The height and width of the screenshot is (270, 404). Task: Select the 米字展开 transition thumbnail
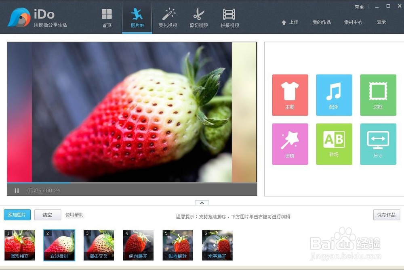point(217,245)
